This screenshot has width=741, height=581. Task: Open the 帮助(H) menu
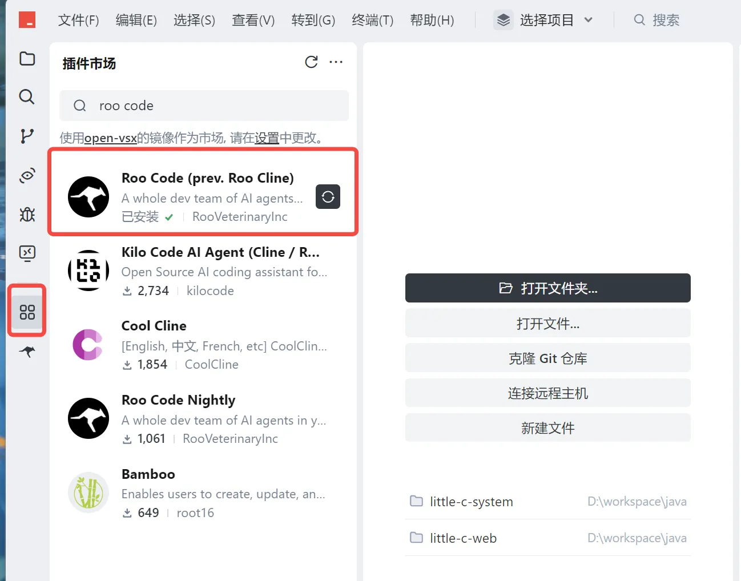(x=432, y=20)
